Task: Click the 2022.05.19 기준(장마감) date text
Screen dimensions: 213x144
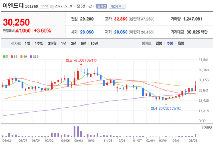Action: (74, 6)
